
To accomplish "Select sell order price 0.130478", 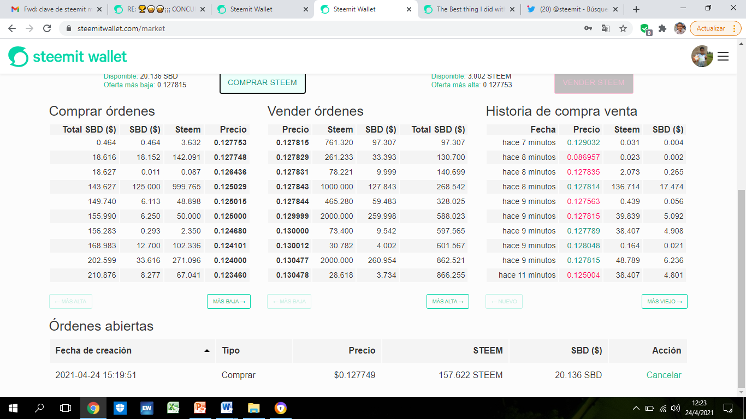I will 293,275.
